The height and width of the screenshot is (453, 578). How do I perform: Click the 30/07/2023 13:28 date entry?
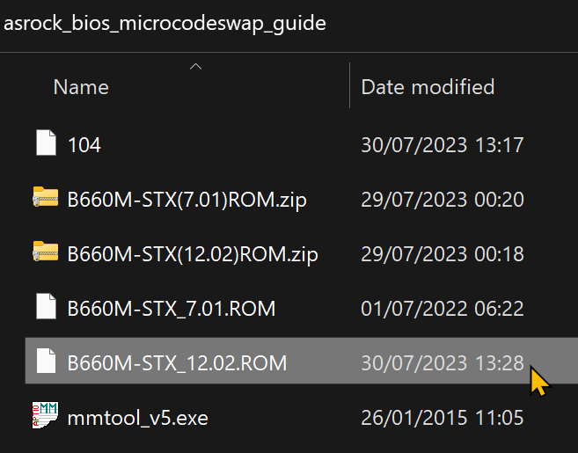click(x=443, y=362)
